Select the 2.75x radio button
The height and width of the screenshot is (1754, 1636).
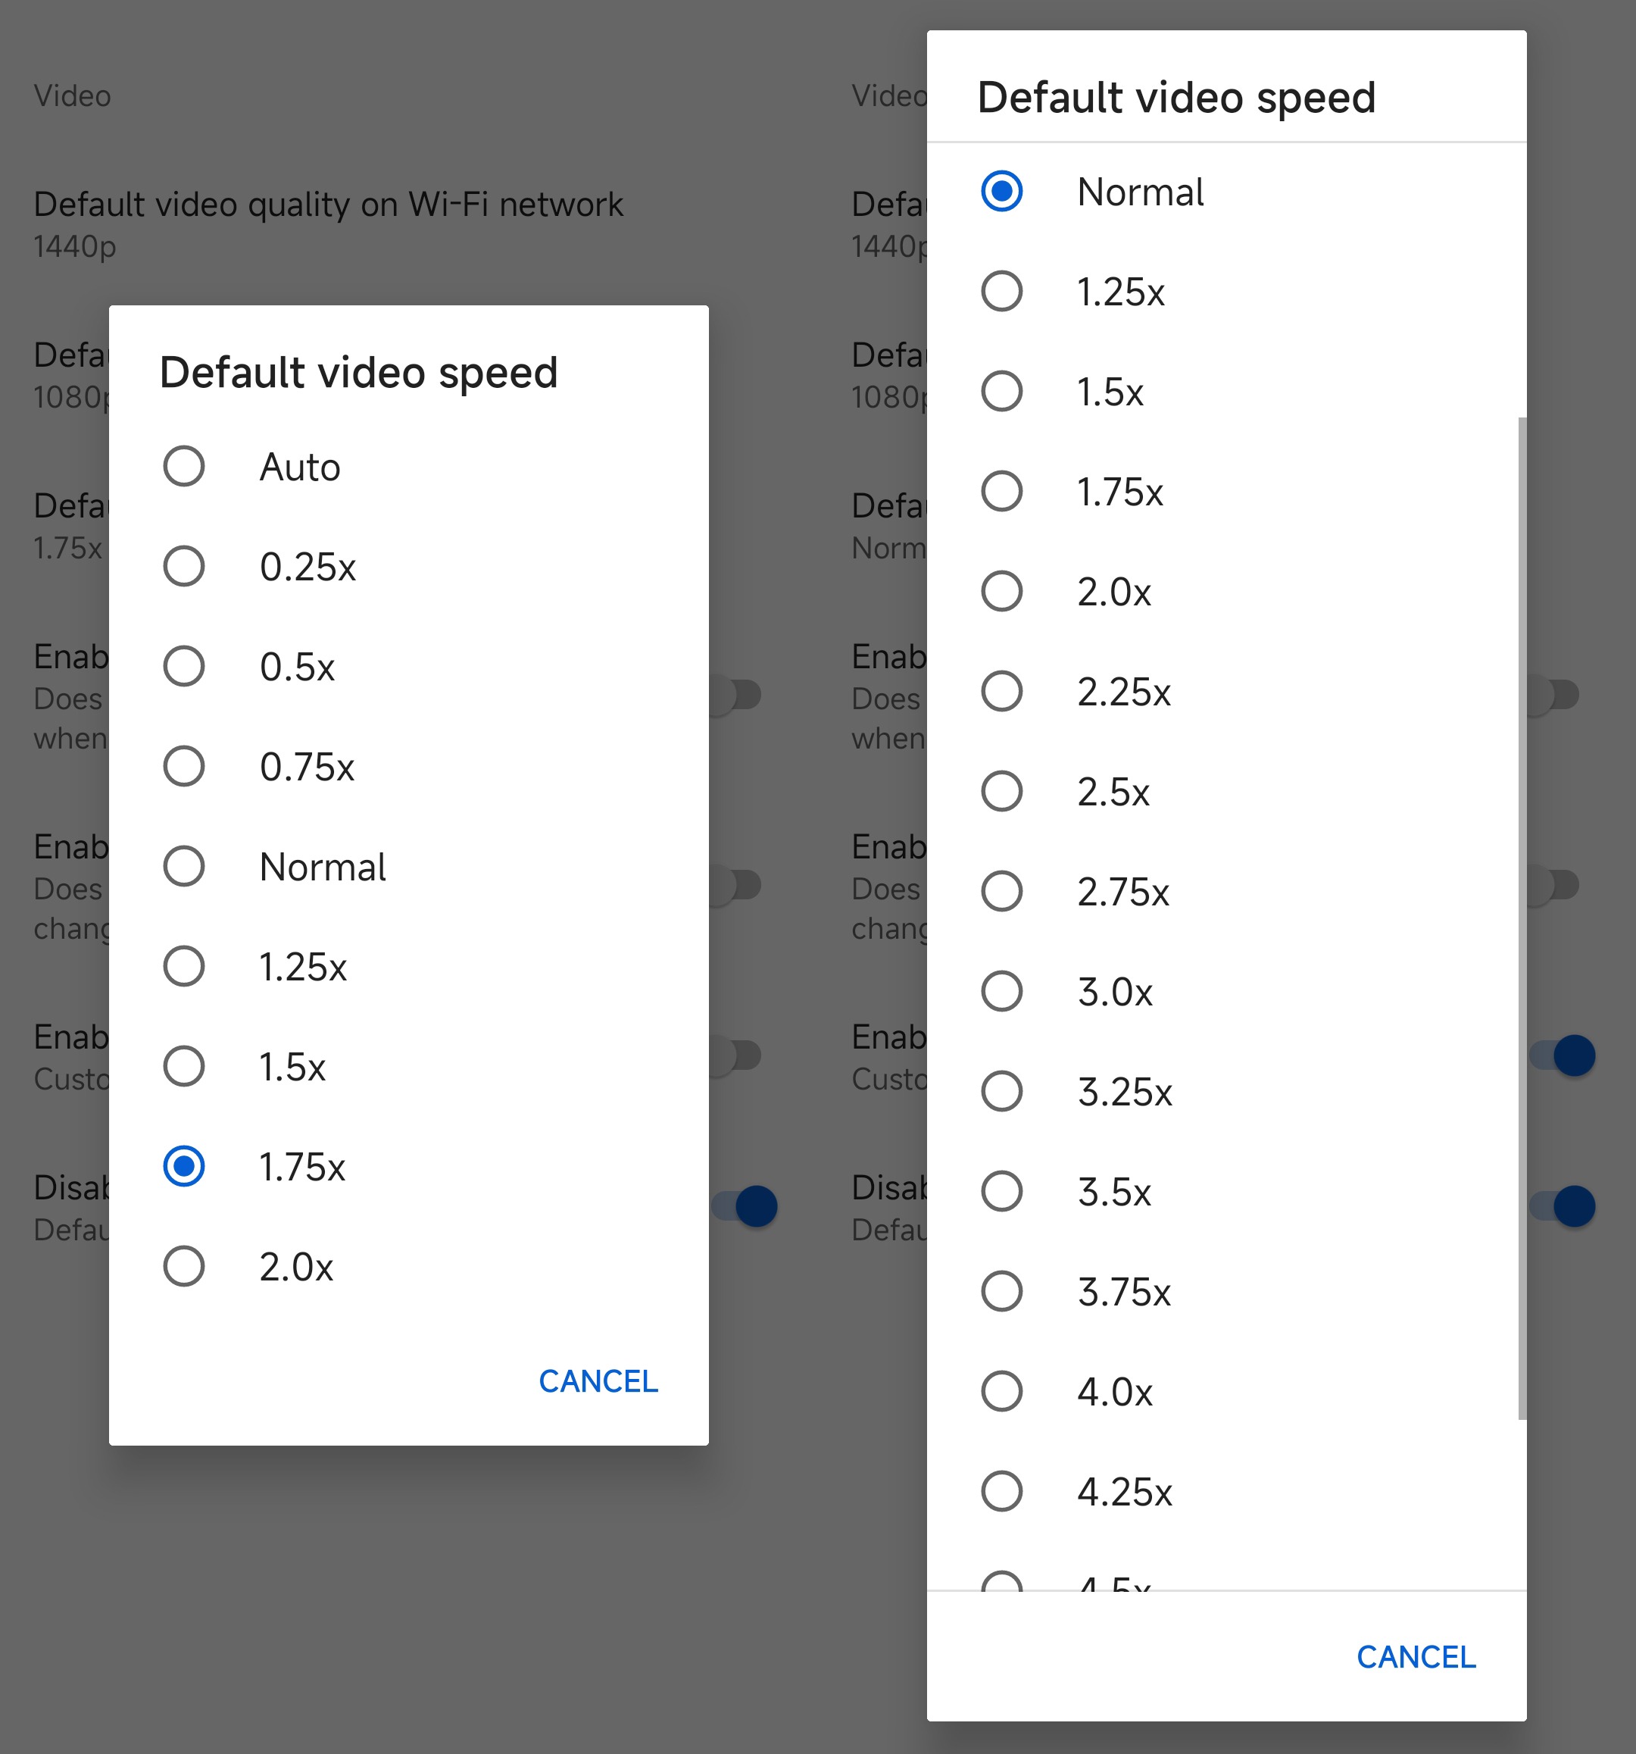1002,891
